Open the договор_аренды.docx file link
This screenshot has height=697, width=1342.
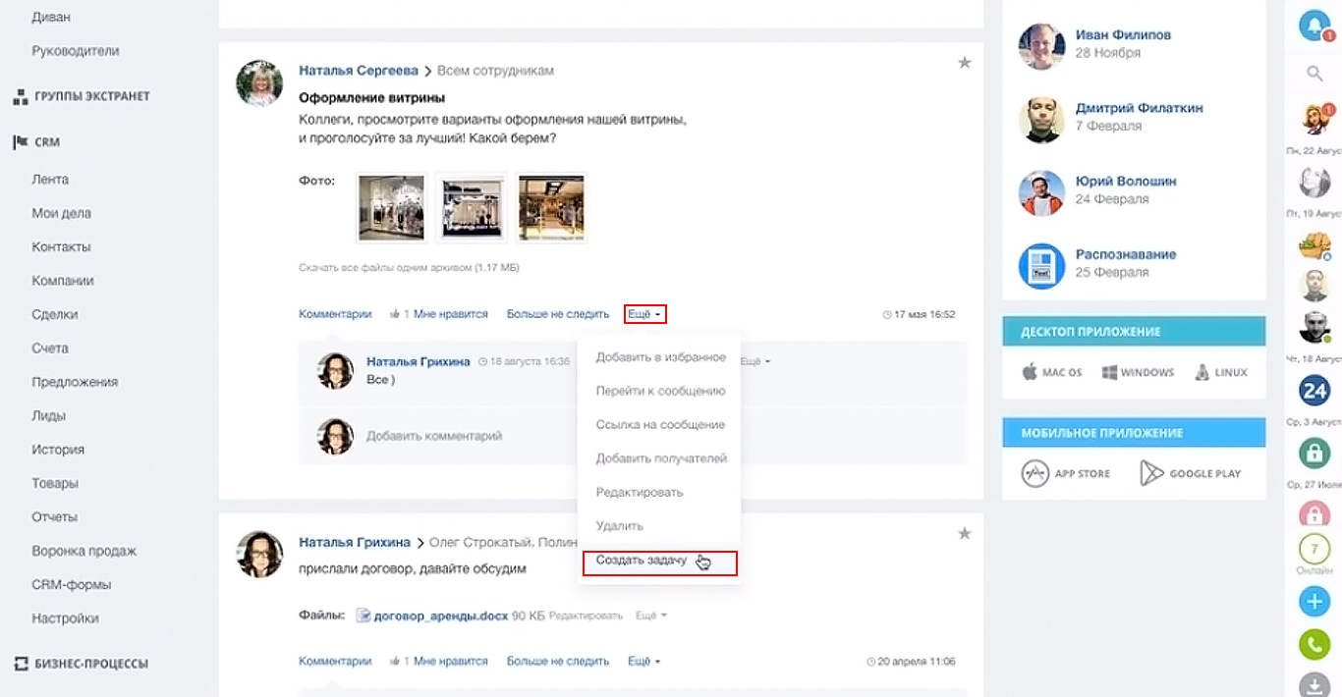tap(440, 616)
